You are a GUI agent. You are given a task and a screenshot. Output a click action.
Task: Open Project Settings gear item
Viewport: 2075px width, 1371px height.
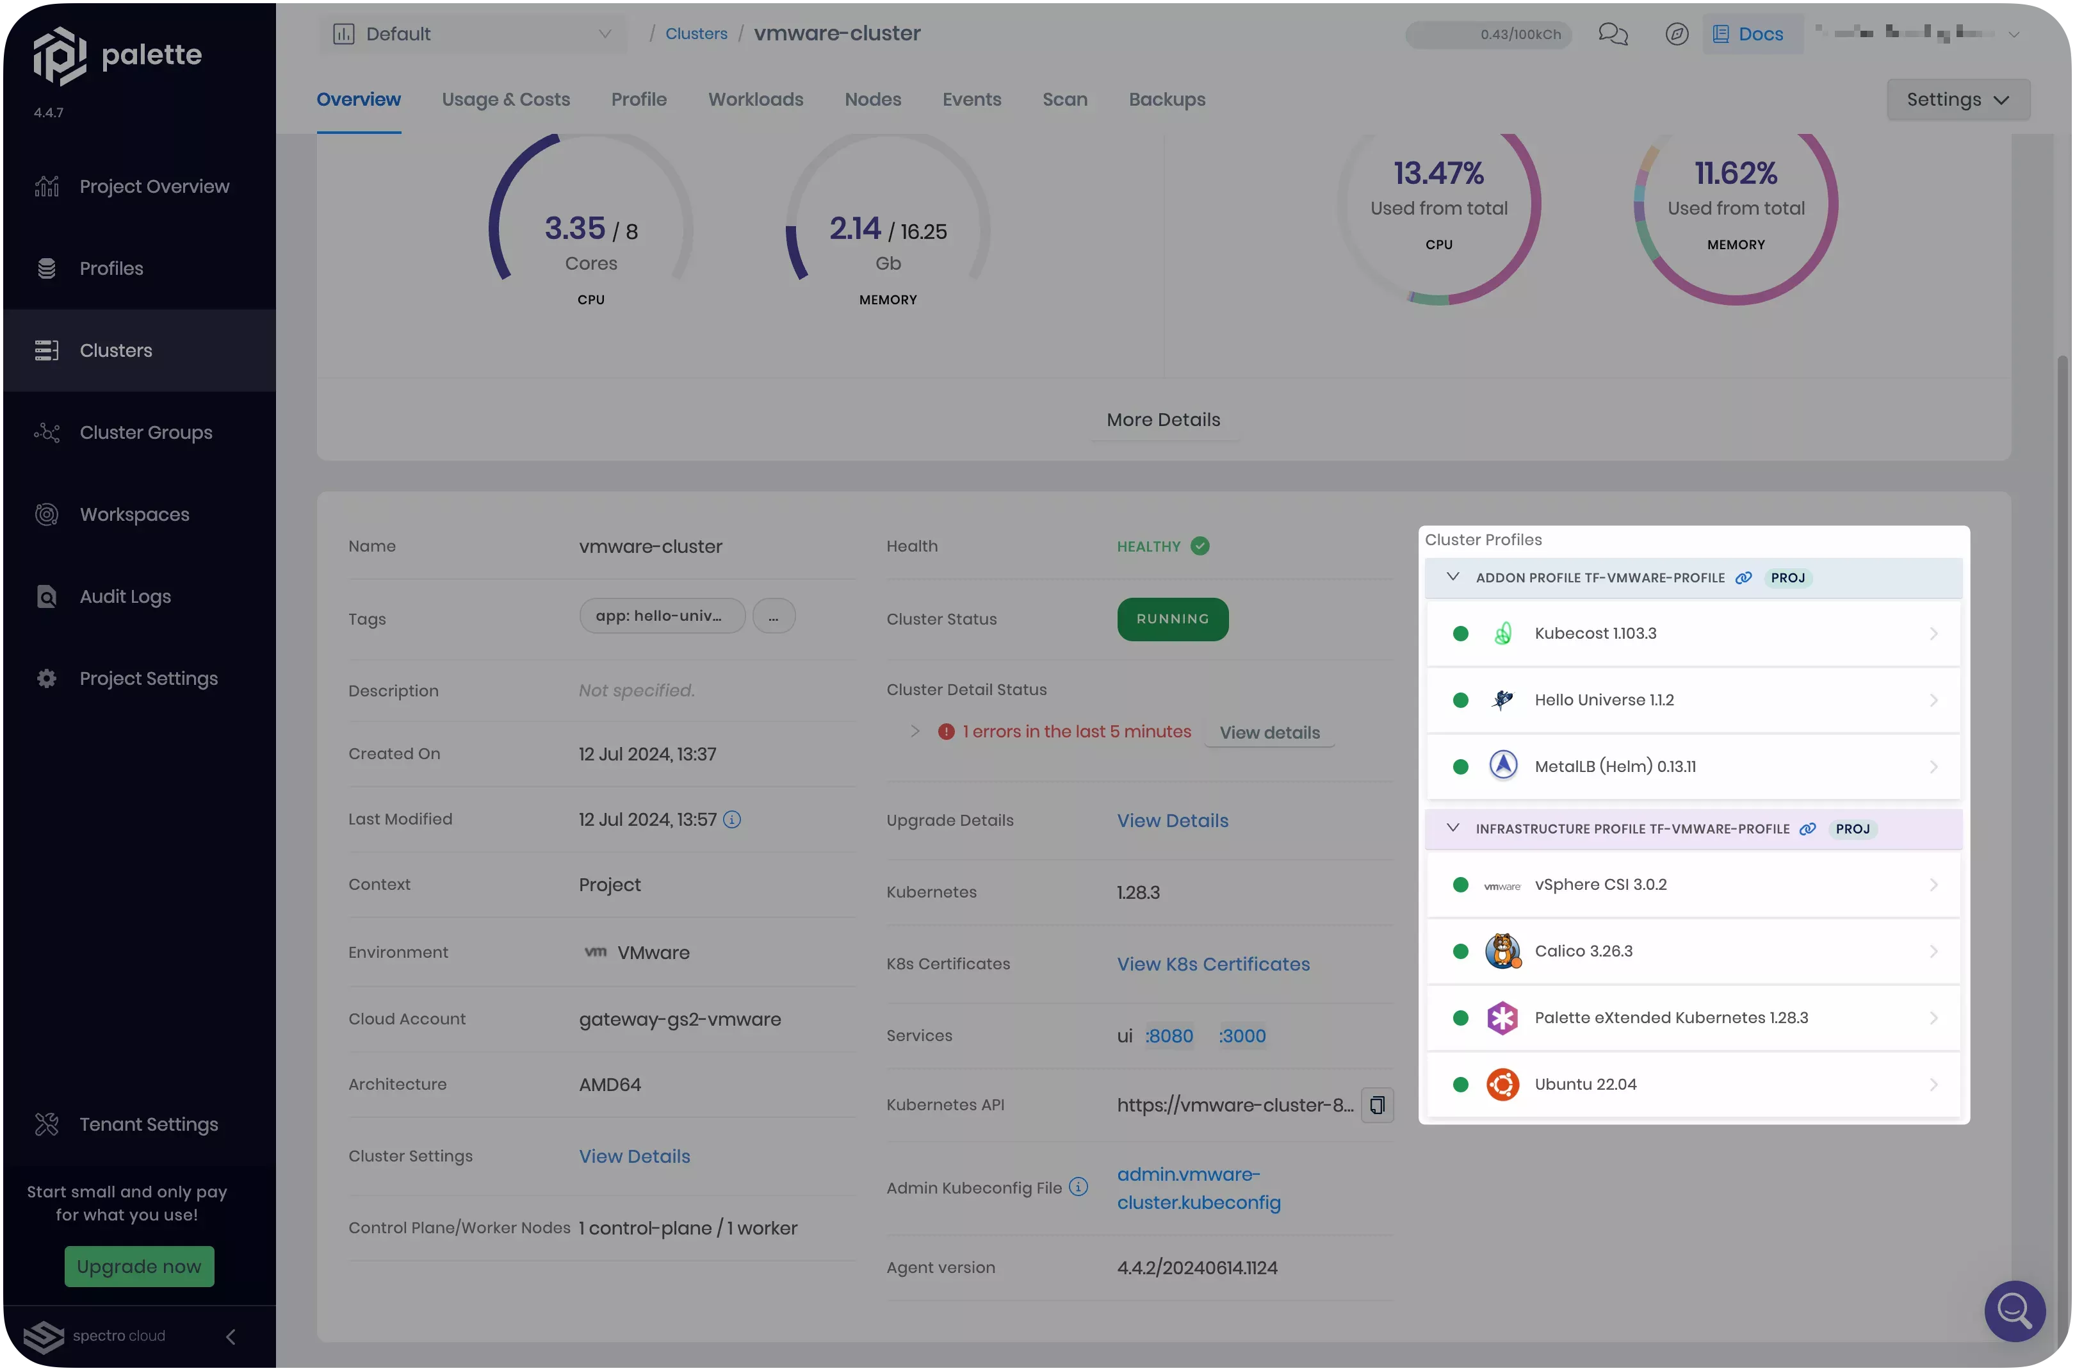pyautogui.click(x=140, y=679)
